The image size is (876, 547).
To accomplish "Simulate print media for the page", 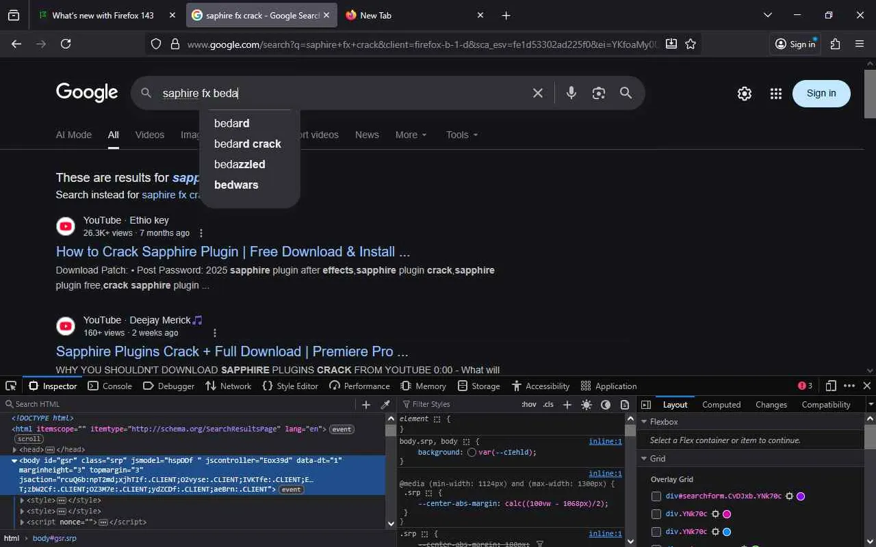I will (625, 405).
